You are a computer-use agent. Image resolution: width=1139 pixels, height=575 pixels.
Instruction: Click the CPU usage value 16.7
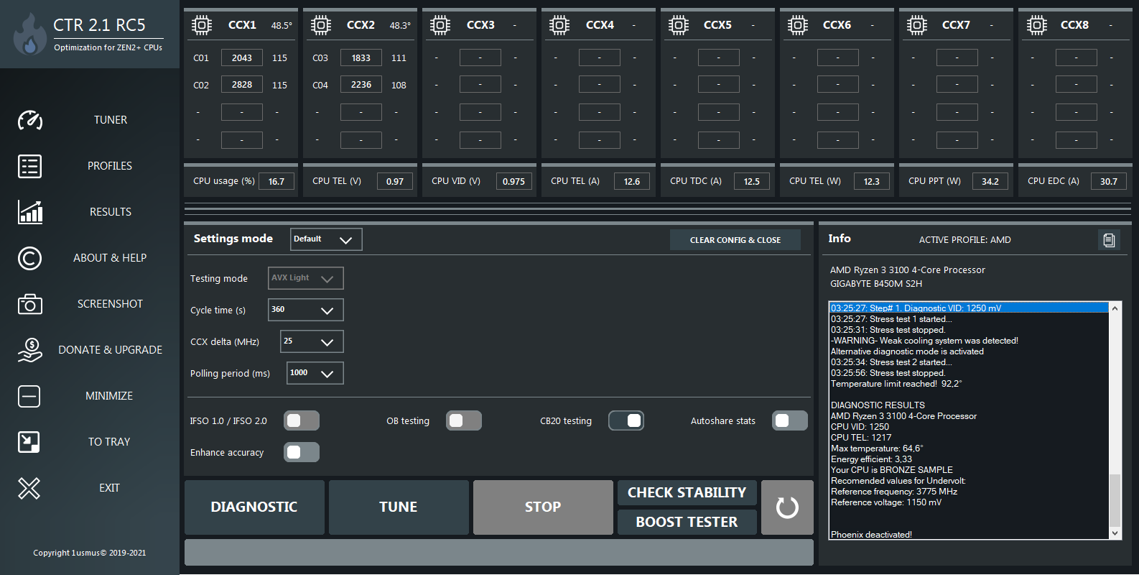coord(276,181)
